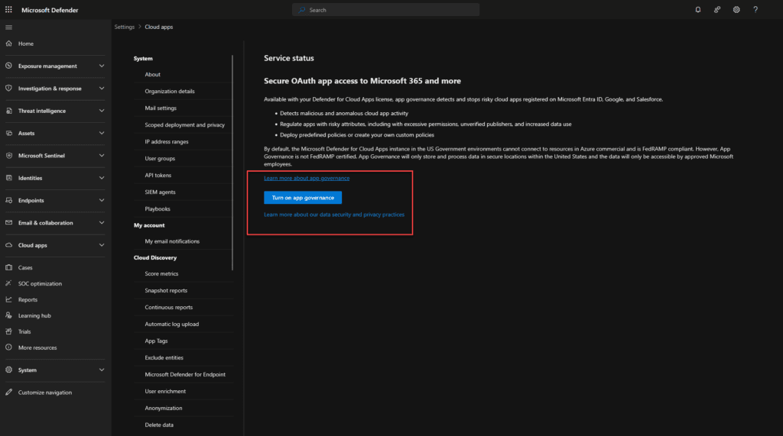The height and width of the screenshot is (436, 783).
Task: Click the Customize navigation pencil icon
Action: [x=8, y=392]
